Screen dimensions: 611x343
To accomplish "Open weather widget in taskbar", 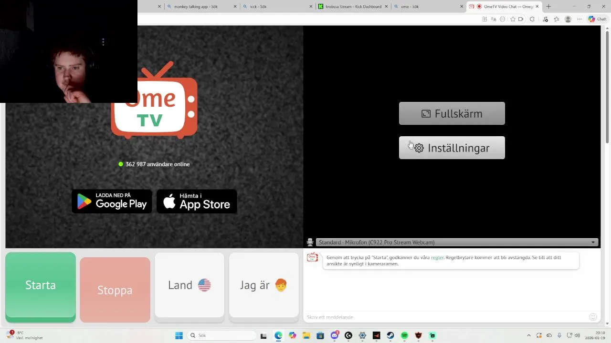I will click(25, 335).
